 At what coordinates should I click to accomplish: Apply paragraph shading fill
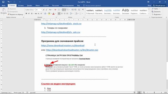point(76,14)
